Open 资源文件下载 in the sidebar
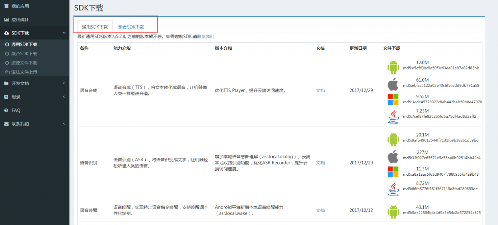This screenshot has width=498, height=225. (24, 63)
